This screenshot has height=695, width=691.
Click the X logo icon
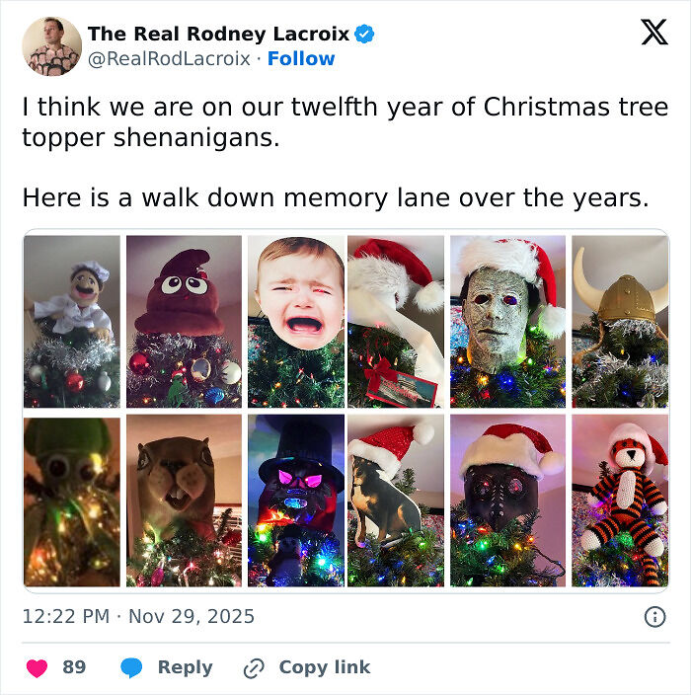point(653,33)
